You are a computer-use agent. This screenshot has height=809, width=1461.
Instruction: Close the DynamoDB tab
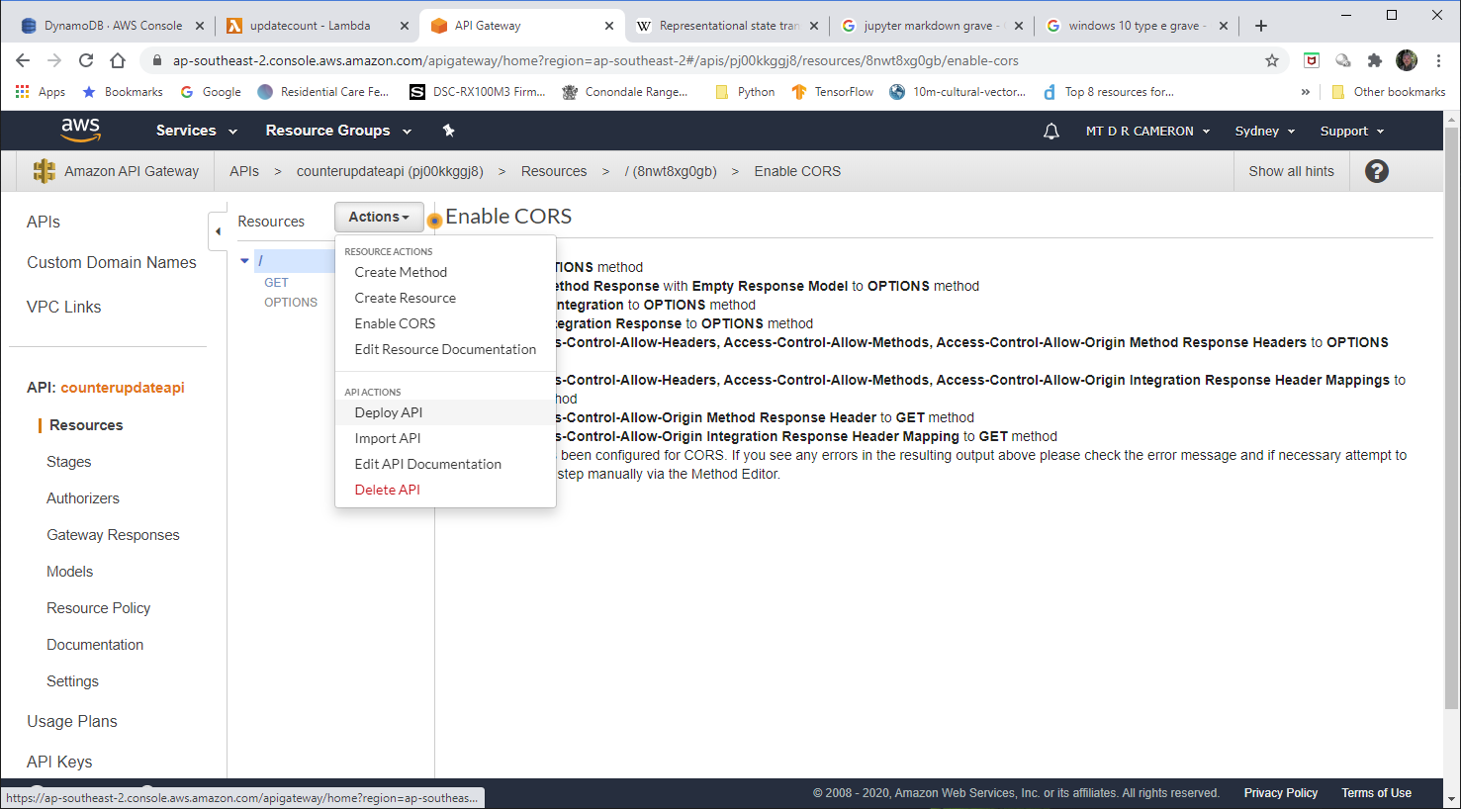click(200, 26)
